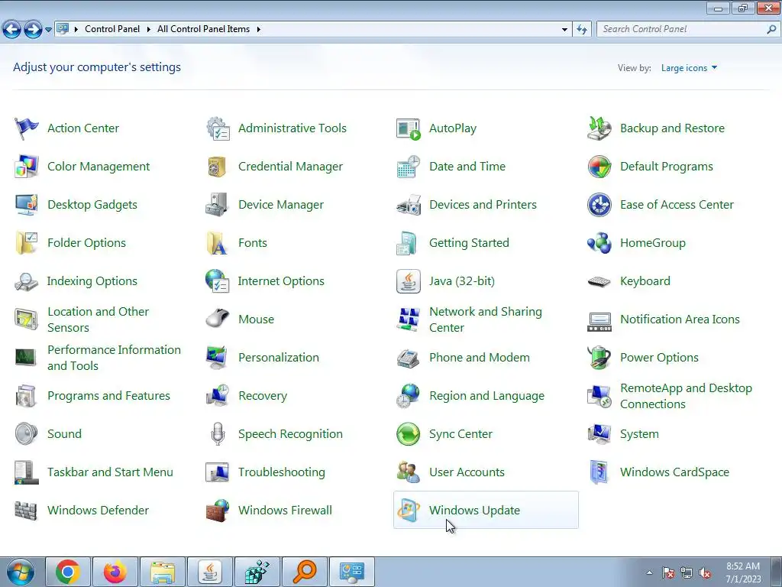Click the Refresh button next to address bar

tap(581, 30)
